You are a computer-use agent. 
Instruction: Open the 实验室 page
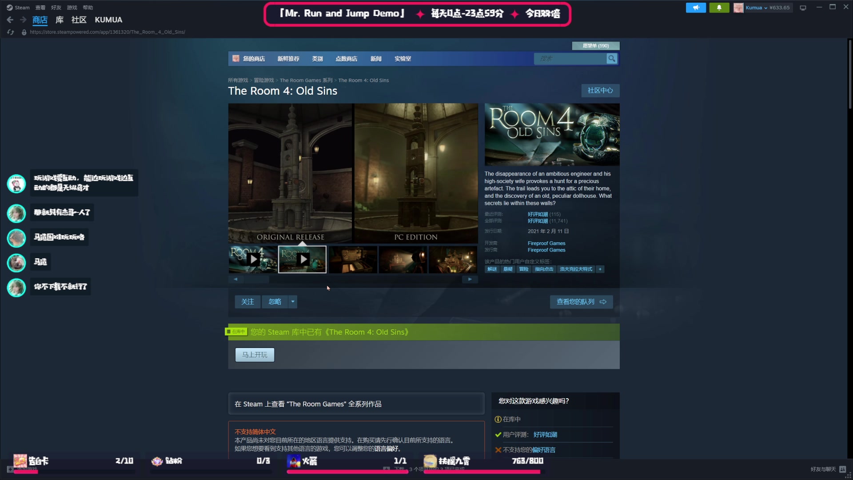pyautogui.click(x=403, y=59)
